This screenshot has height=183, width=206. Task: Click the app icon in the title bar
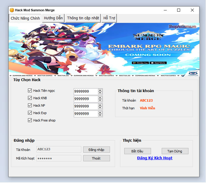pos(12,10)
